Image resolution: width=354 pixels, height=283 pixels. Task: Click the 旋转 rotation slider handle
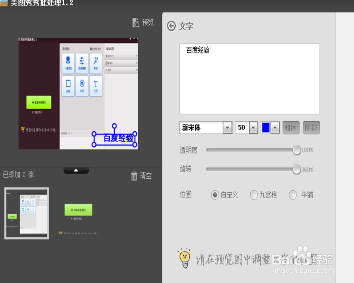(296, 169)
